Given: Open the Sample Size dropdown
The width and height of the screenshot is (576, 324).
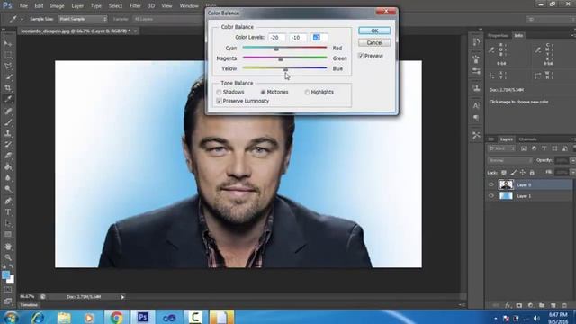Looking at the screenshot, I should pos(83,19).
